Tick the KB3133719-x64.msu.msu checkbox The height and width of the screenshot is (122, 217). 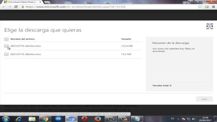(6, 46)
